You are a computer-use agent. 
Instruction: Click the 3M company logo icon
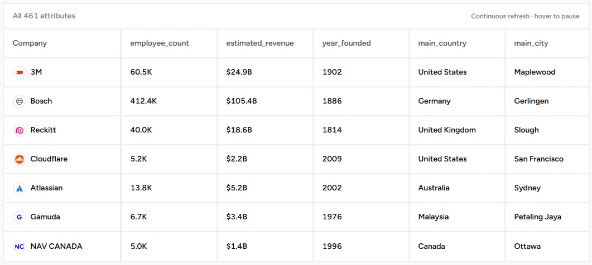point(20,72)
